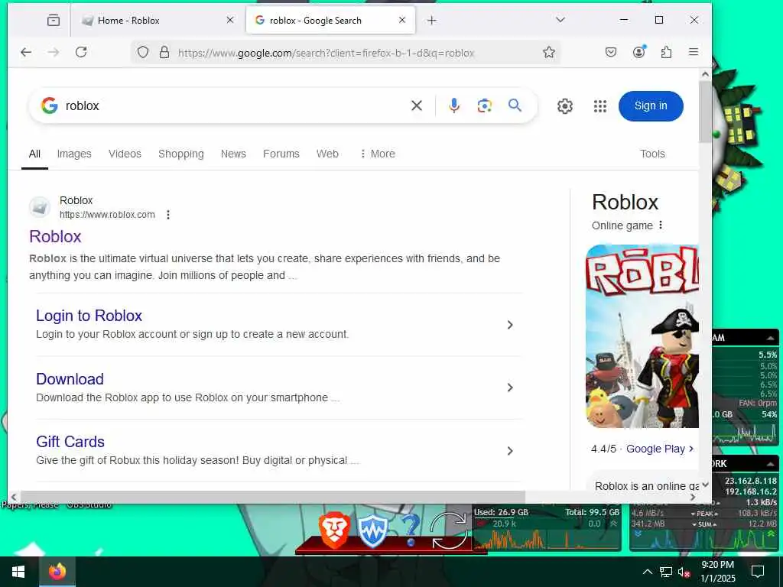Viewport: 783px width, 587px height.
Task: Open Firefox recent browsing tab list icon
Action: tap(53, 21)
